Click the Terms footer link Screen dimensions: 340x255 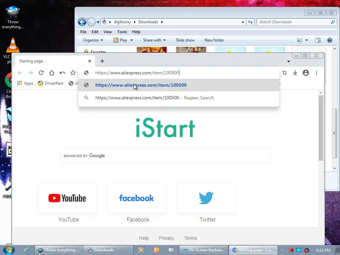click(x=191, y=238)
